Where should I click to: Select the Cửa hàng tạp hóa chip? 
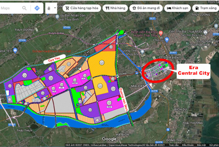coord(82,8)
